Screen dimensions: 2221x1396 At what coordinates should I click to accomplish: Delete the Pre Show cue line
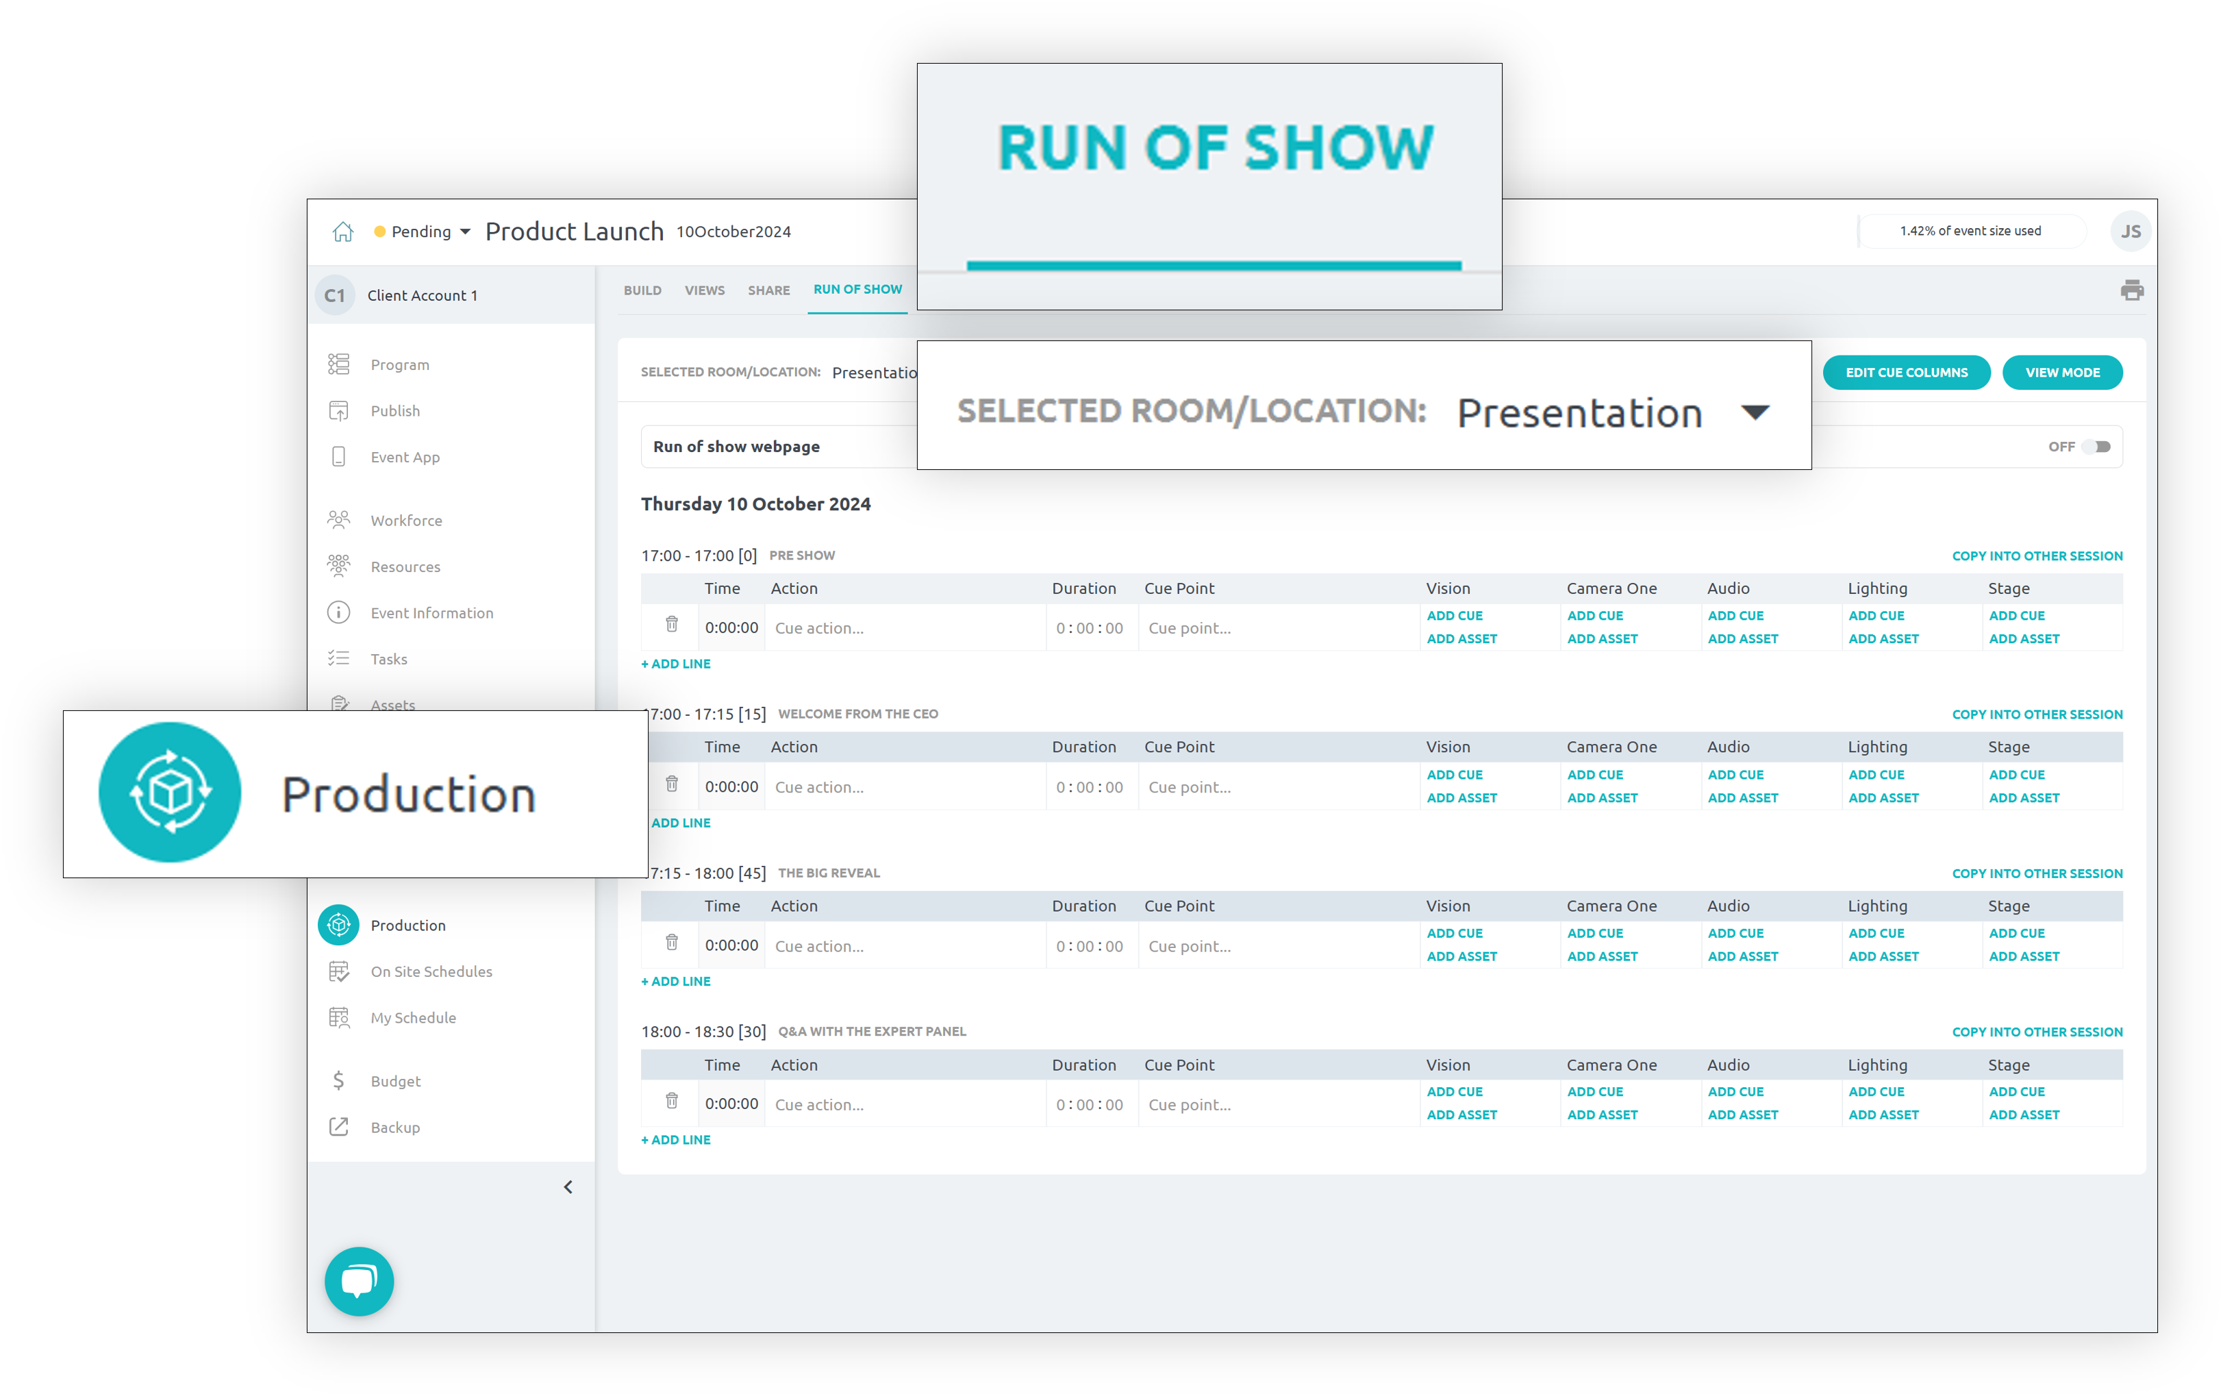671,625
